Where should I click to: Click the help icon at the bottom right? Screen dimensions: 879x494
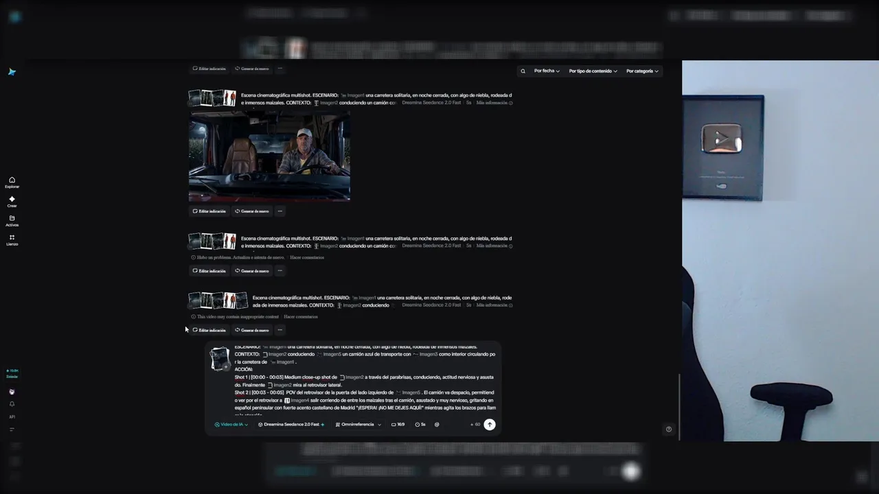click(669, 430)
